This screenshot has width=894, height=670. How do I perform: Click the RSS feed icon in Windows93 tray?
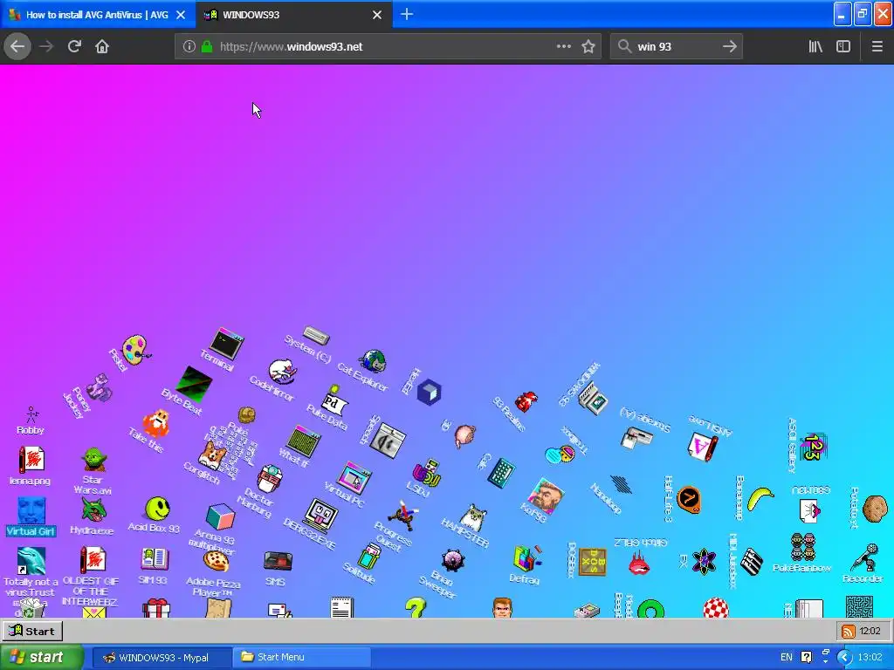pos(849,632)
